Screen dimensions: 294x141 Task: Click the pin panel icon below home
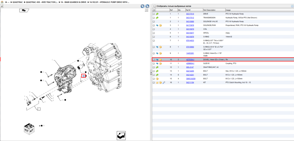click(2, 6)
